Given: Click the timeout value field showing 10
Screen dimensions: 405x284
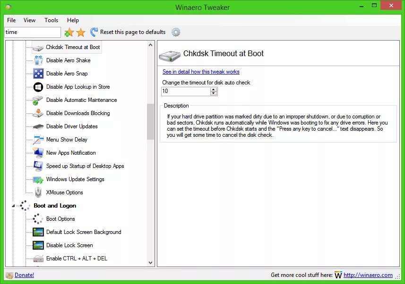Looking at the screenshot, I should 186,91.
